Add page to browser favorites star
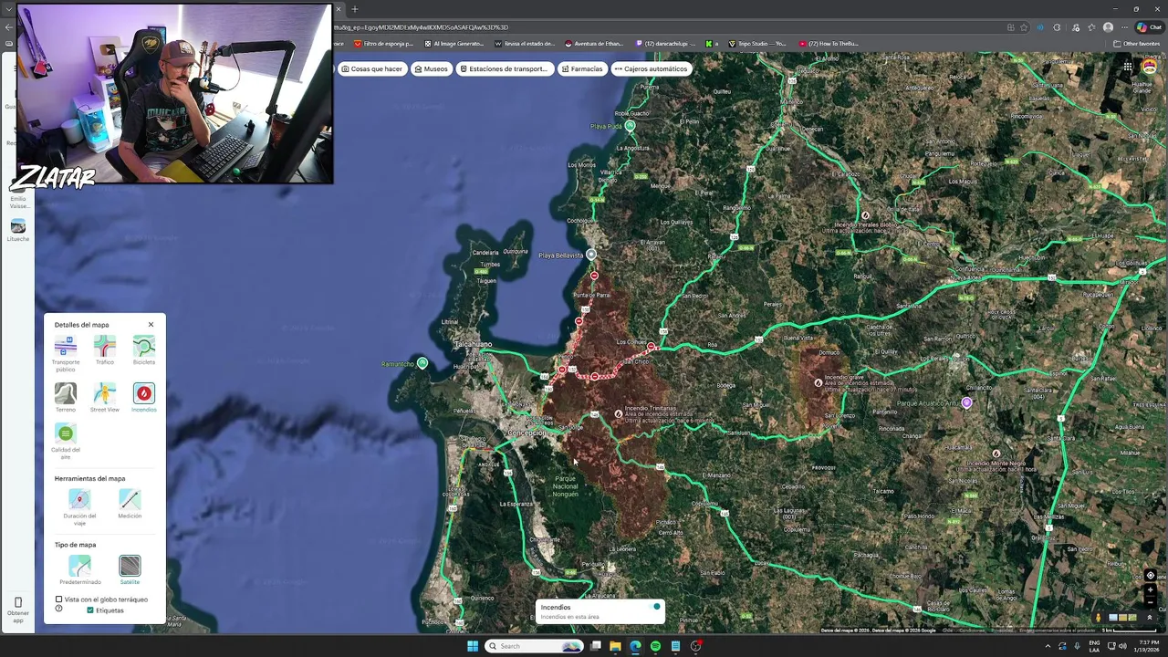This screenshot has height=657, width=1168. (1024, 27)
